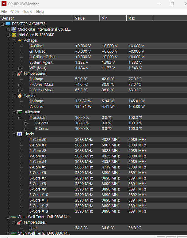The height and width of the screenshot is (238, 187).
Task: Click the 1.243 V VID max value
Action: (135, 68)
